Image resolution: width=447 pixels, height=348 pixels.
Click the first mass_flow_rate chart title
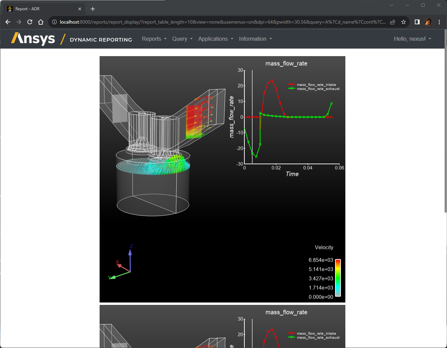pos(286,63)
